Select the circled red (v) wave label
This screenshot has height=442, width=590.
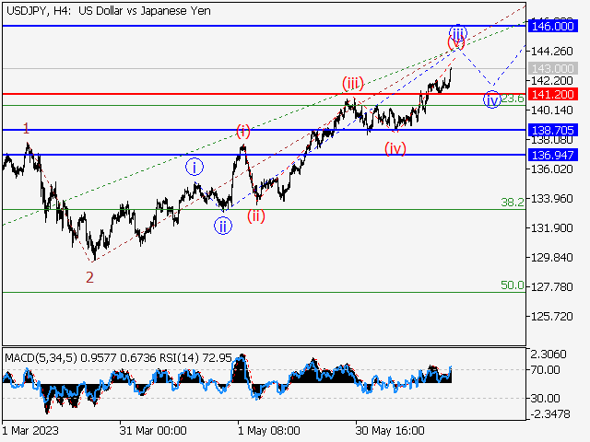[x=456, y=43]
